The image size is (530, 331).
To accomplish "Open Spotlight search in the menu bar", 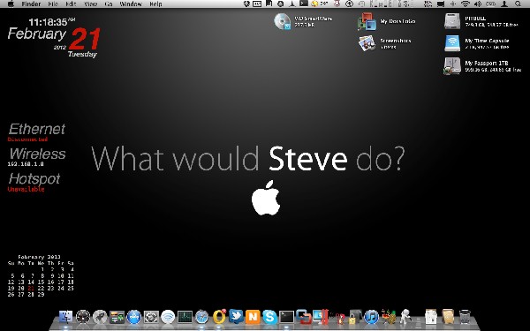I will tap(518, 4).
